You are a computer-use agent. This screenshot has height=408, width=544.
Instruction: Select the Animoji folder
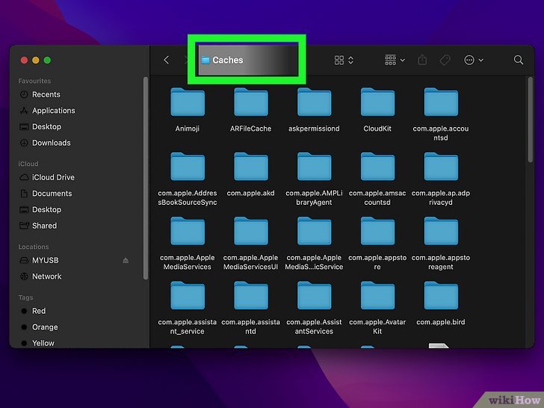[x=188, y=110]
